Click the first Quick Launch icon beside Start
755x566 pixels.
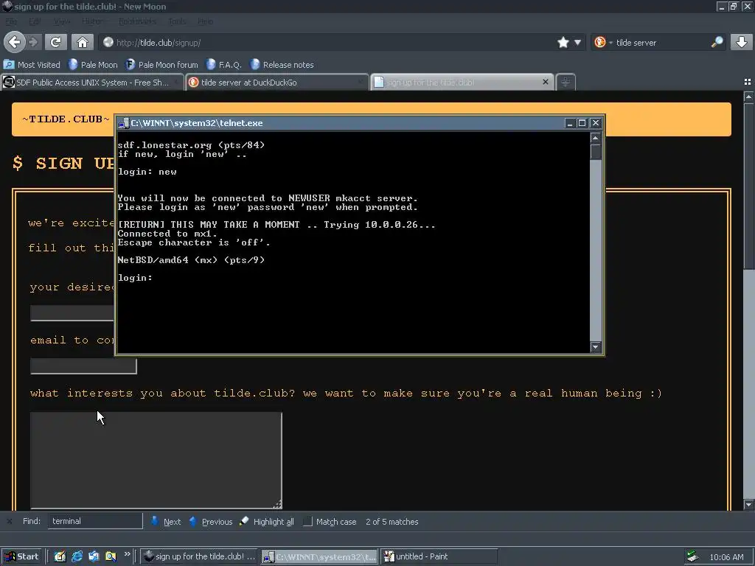tap(60, 556)
